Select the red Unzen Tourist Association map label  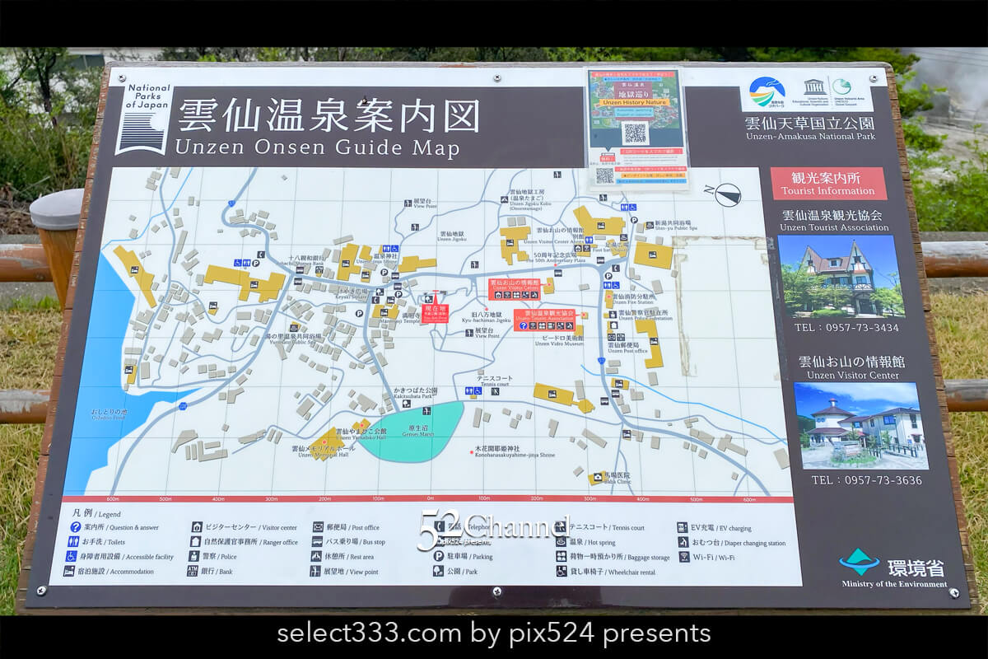[x=544, y=320]
